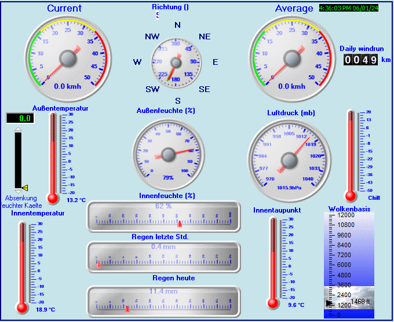
Task: Click the Absenkung feuchter Kaelte label
Action: point(21,202)
